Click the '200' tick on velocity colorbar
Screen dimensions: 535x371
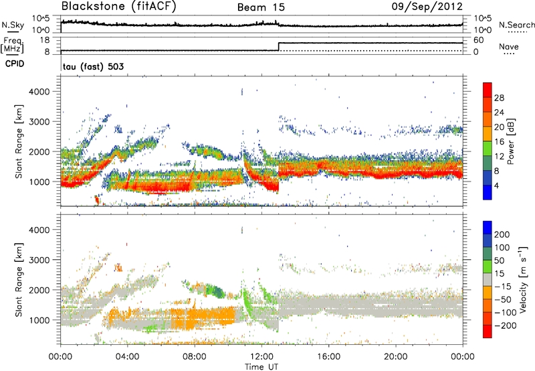[502, 234]
